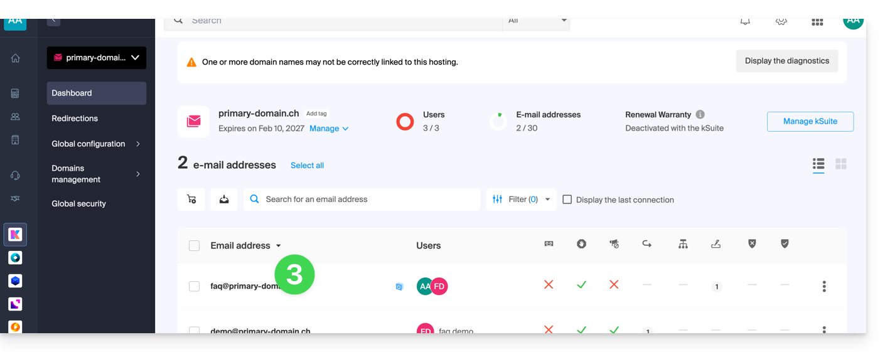Click the export download icon button

click(224, 200)
